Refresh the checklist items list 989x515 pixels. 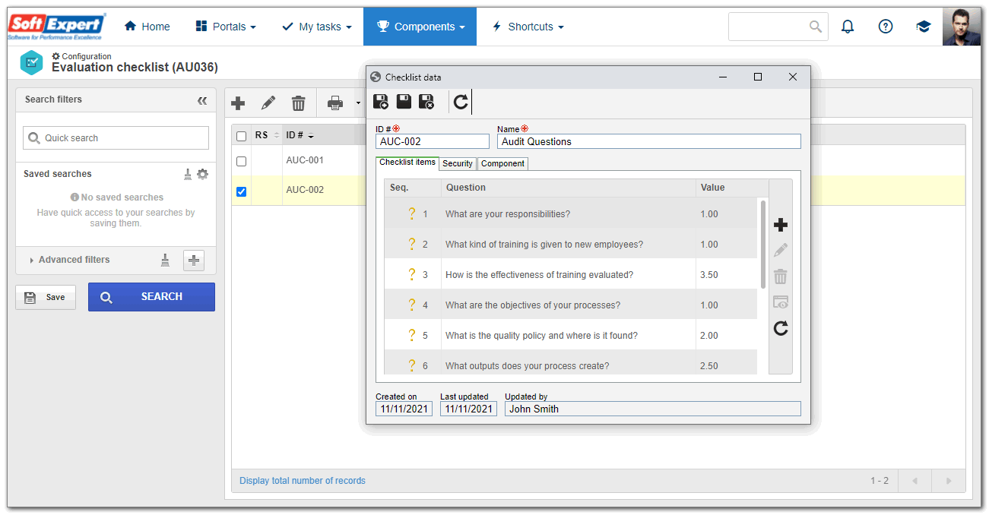(781, 328)
